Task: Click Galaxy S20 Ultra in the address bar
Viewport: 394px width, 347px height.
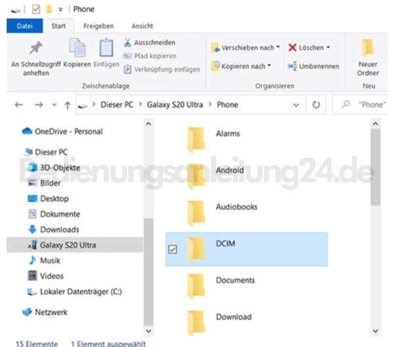Action: pos(175,104)
